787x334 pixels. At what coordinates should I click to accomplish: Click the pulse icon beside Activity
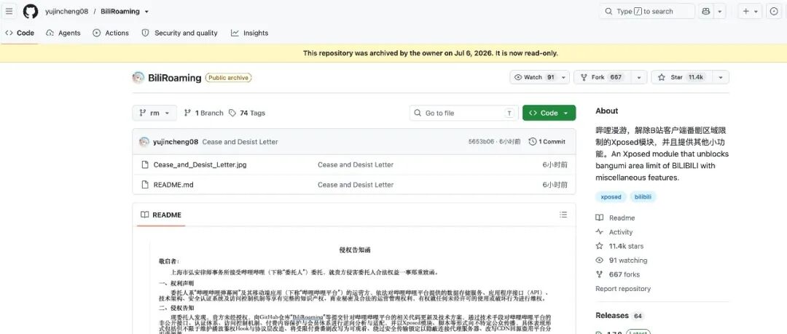coord(599,231)
